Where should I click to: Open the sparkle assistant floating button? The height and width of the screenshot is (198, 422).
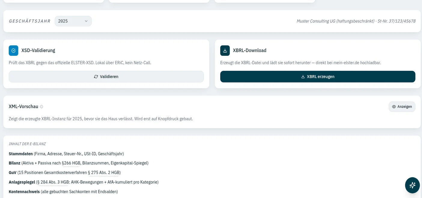click(x=412, y=185)
